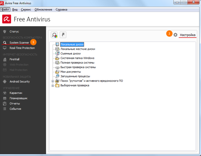Select the Запущенные процессы profile
The image size is (201, 156).
click(75, 76)
